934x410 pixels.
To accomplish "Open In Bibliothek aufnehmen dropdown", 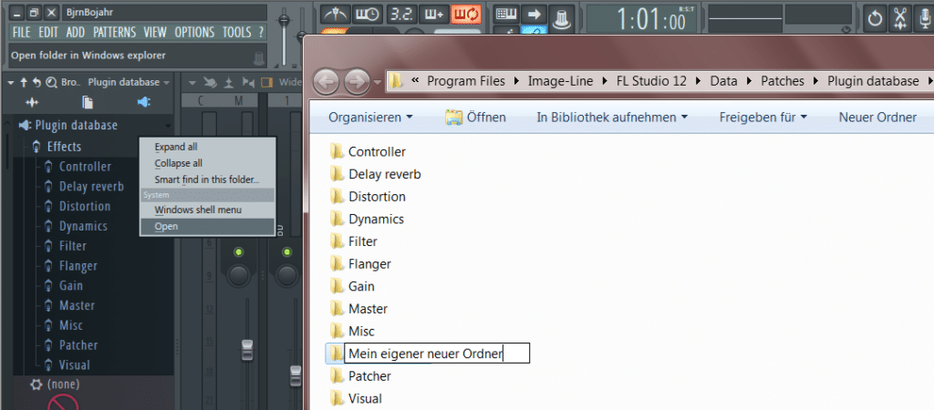I will tap(612, 118).
